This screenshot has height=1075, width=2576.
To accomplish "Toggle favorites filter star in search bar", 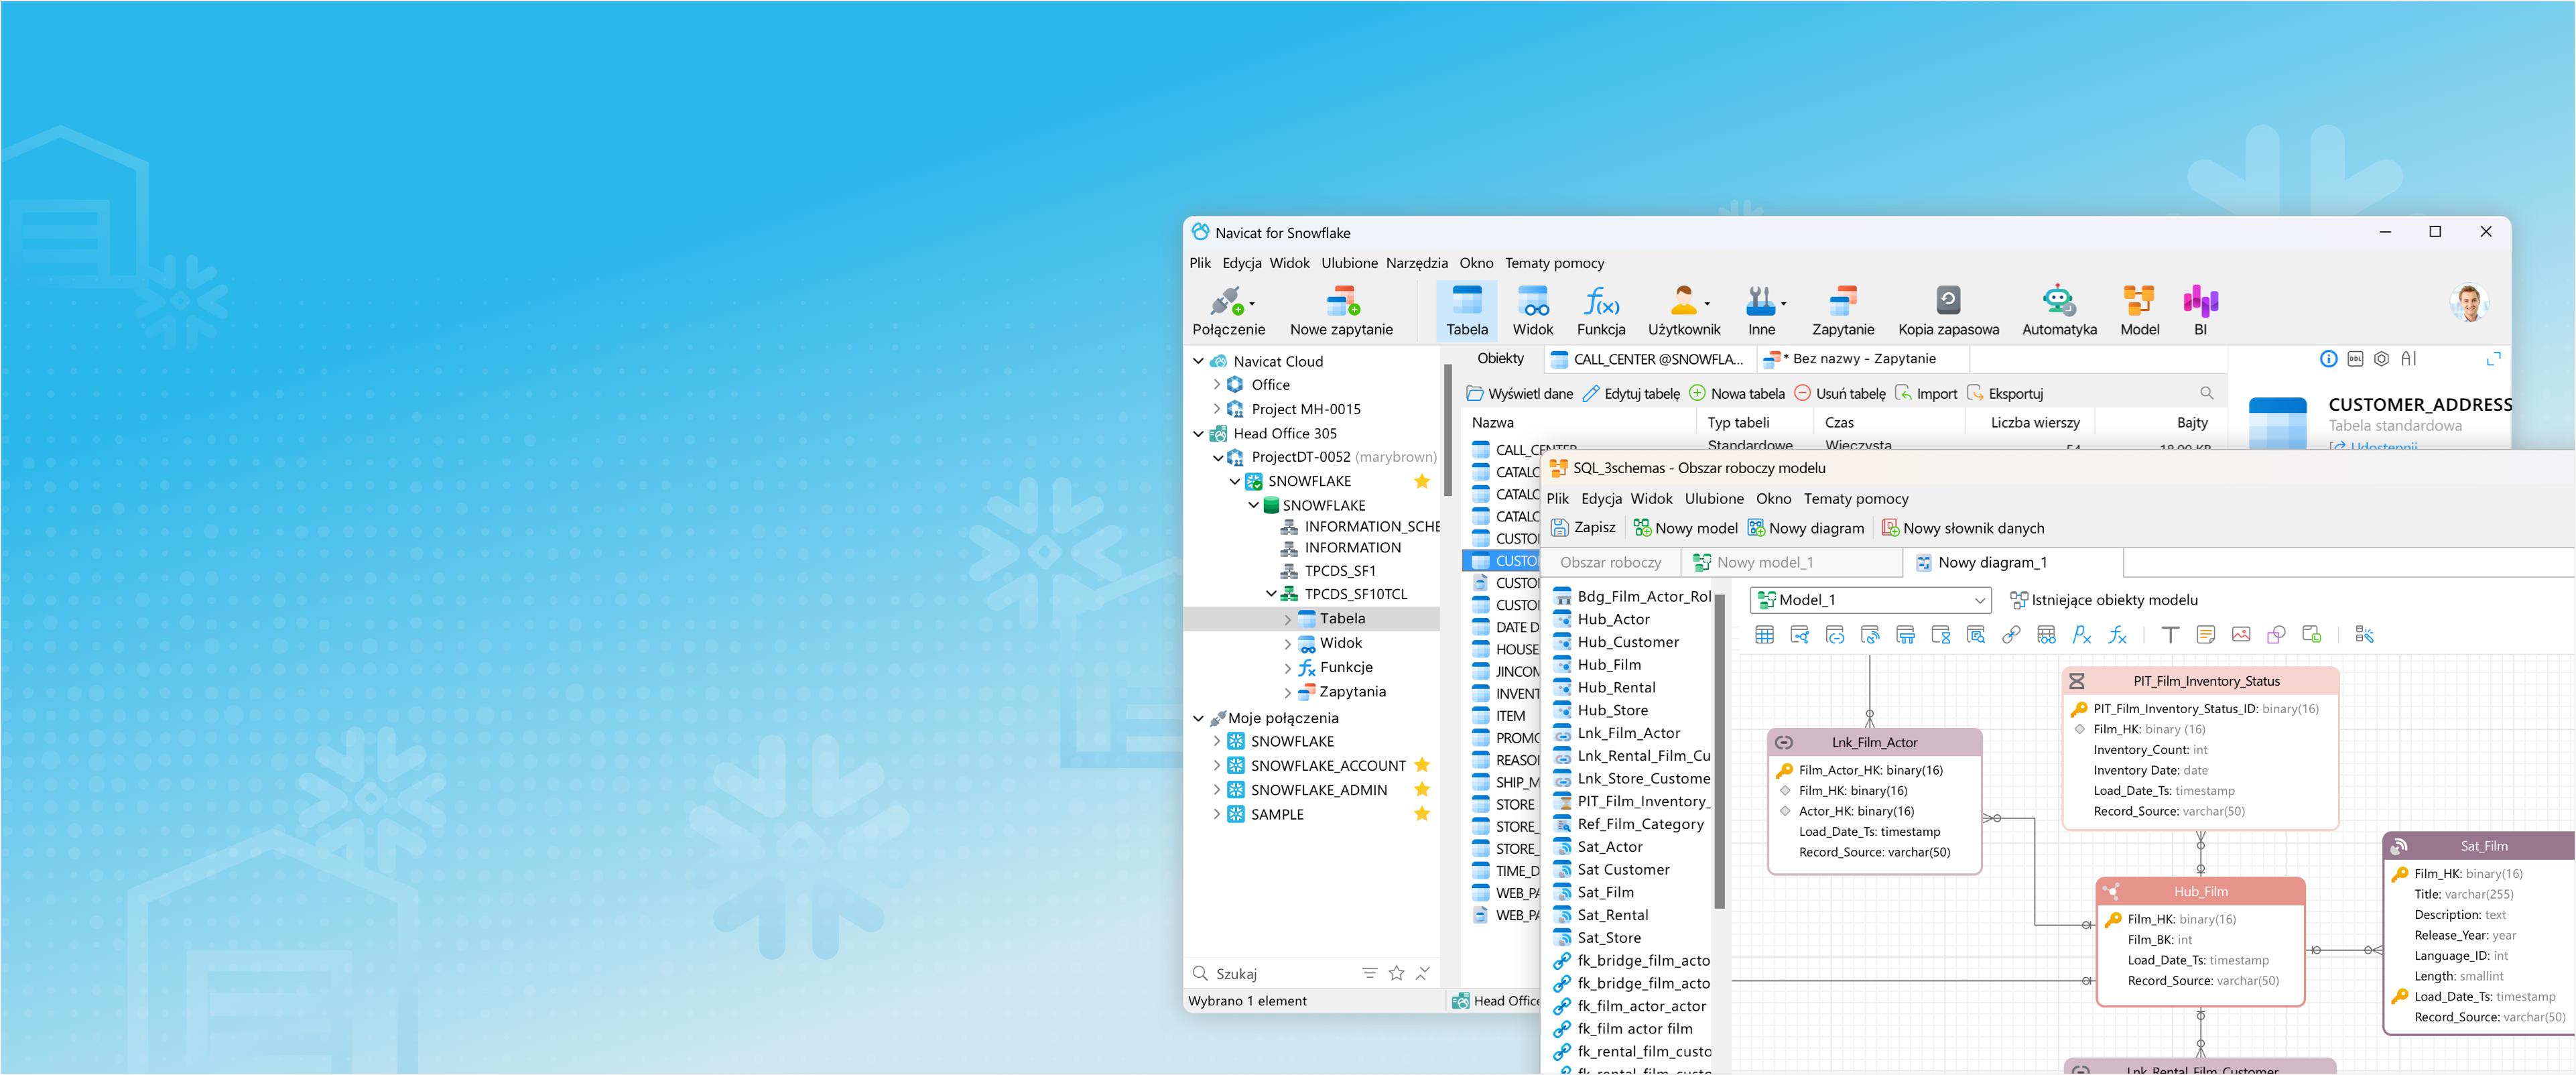I will click(x=1396, y=973).
